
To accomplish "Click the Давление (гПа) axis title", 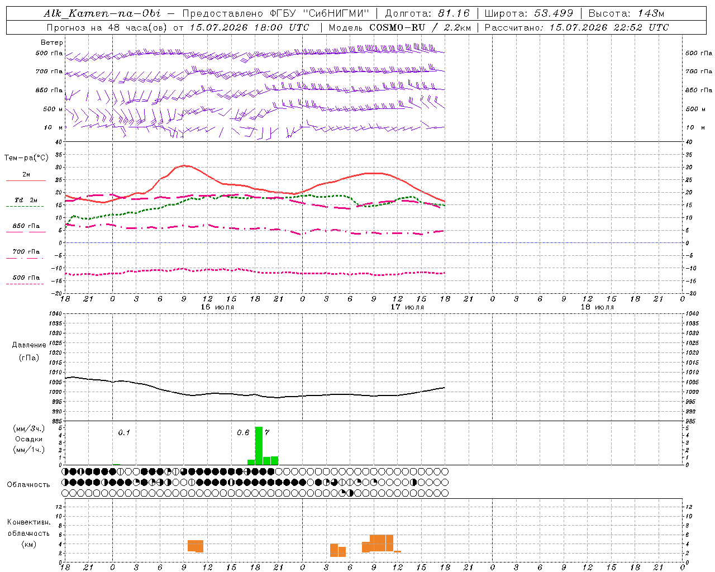I will pos(29,351).
